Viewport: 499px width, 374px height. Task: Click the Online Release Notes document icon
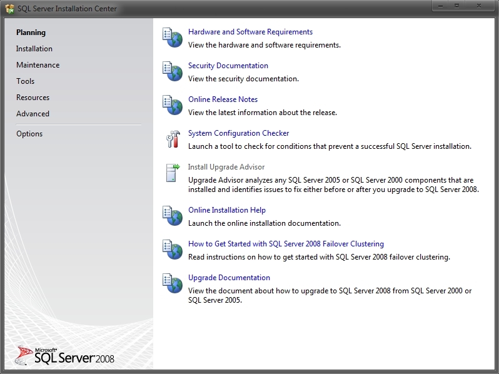[173, 105]
